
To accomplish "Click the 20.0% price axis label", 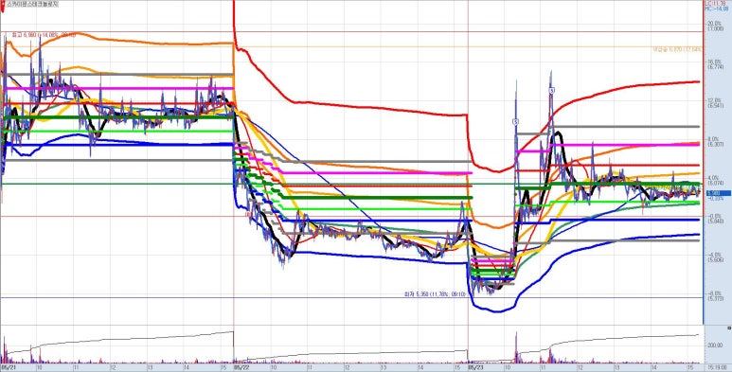I will (x=715, y=23).
